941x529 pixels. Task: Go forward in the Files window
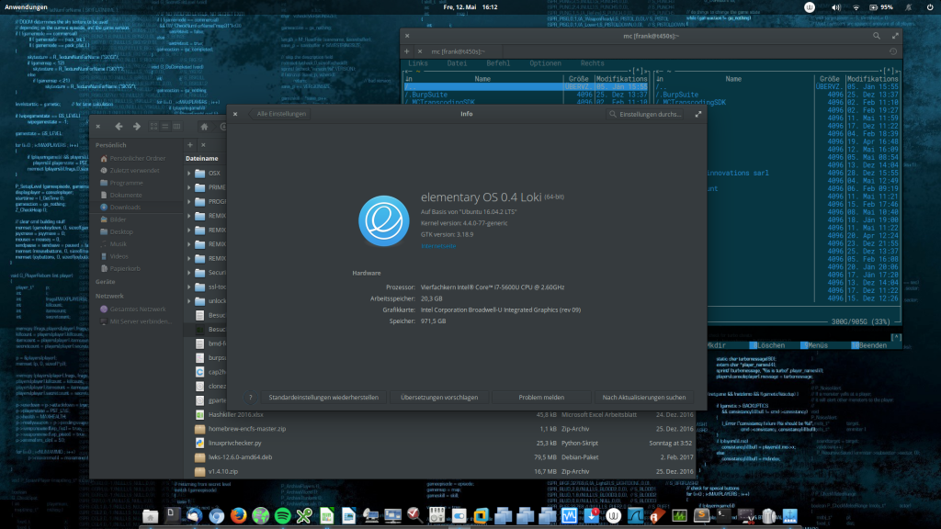pyautogui.click(x=137, y=127)
